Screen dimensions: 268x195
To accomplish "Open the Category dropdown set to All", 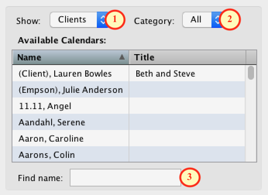I will coord(202,20).
